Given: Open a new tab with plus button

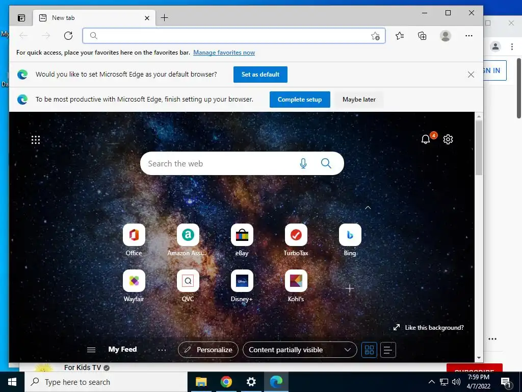Looking at the screenshot, I should tap(165, 18).
